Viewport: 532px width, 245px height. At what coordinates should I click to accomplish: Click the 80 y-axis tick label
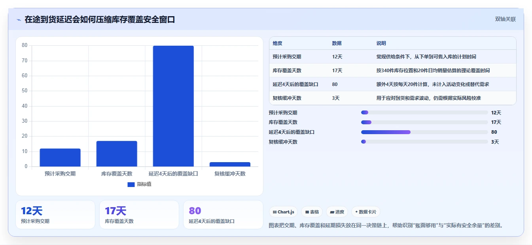point(25,45)
